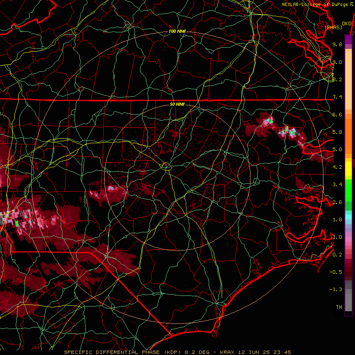355x355 pixels.
Task: Click the 9.0 value on the color scale
Action: click(337, 62)
